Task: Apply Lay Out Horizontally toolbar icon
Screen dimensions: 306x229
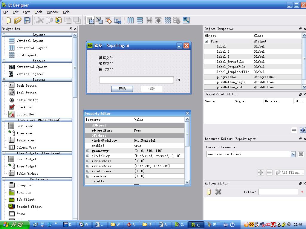Action: click(x=131, y=20)
